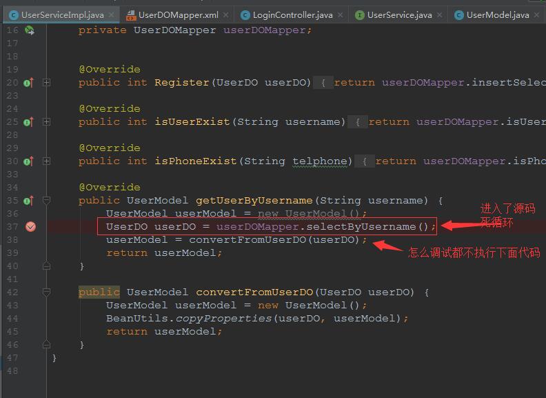Expand the folded isUserExist method
This screenshot has height=398, width=546.
46,122
